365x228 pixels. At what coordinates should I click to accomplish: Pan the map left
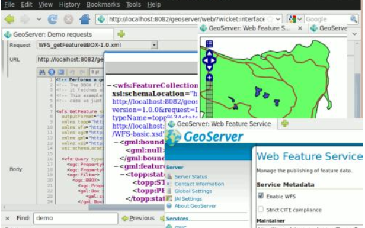205,60
